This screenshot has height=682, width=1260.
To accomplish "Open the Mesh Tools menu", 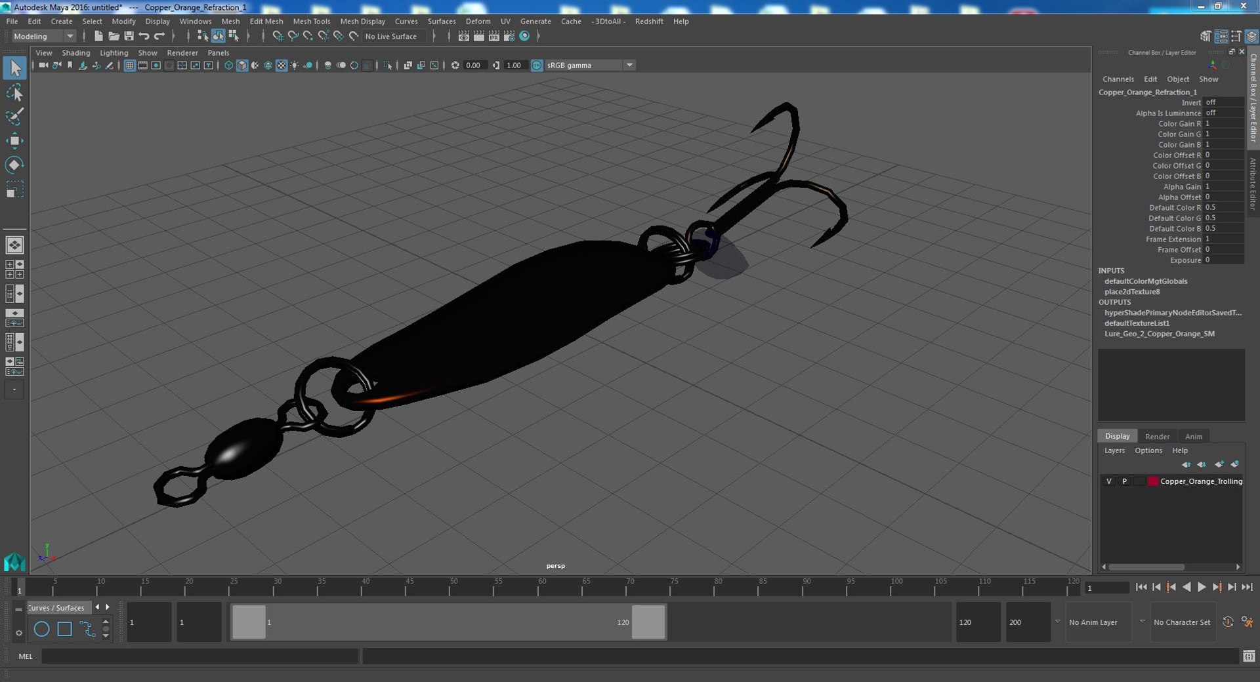I will pos(312,21).
